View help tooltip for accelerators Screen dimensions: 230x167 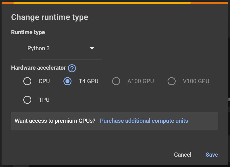click(x=72, y=68)
